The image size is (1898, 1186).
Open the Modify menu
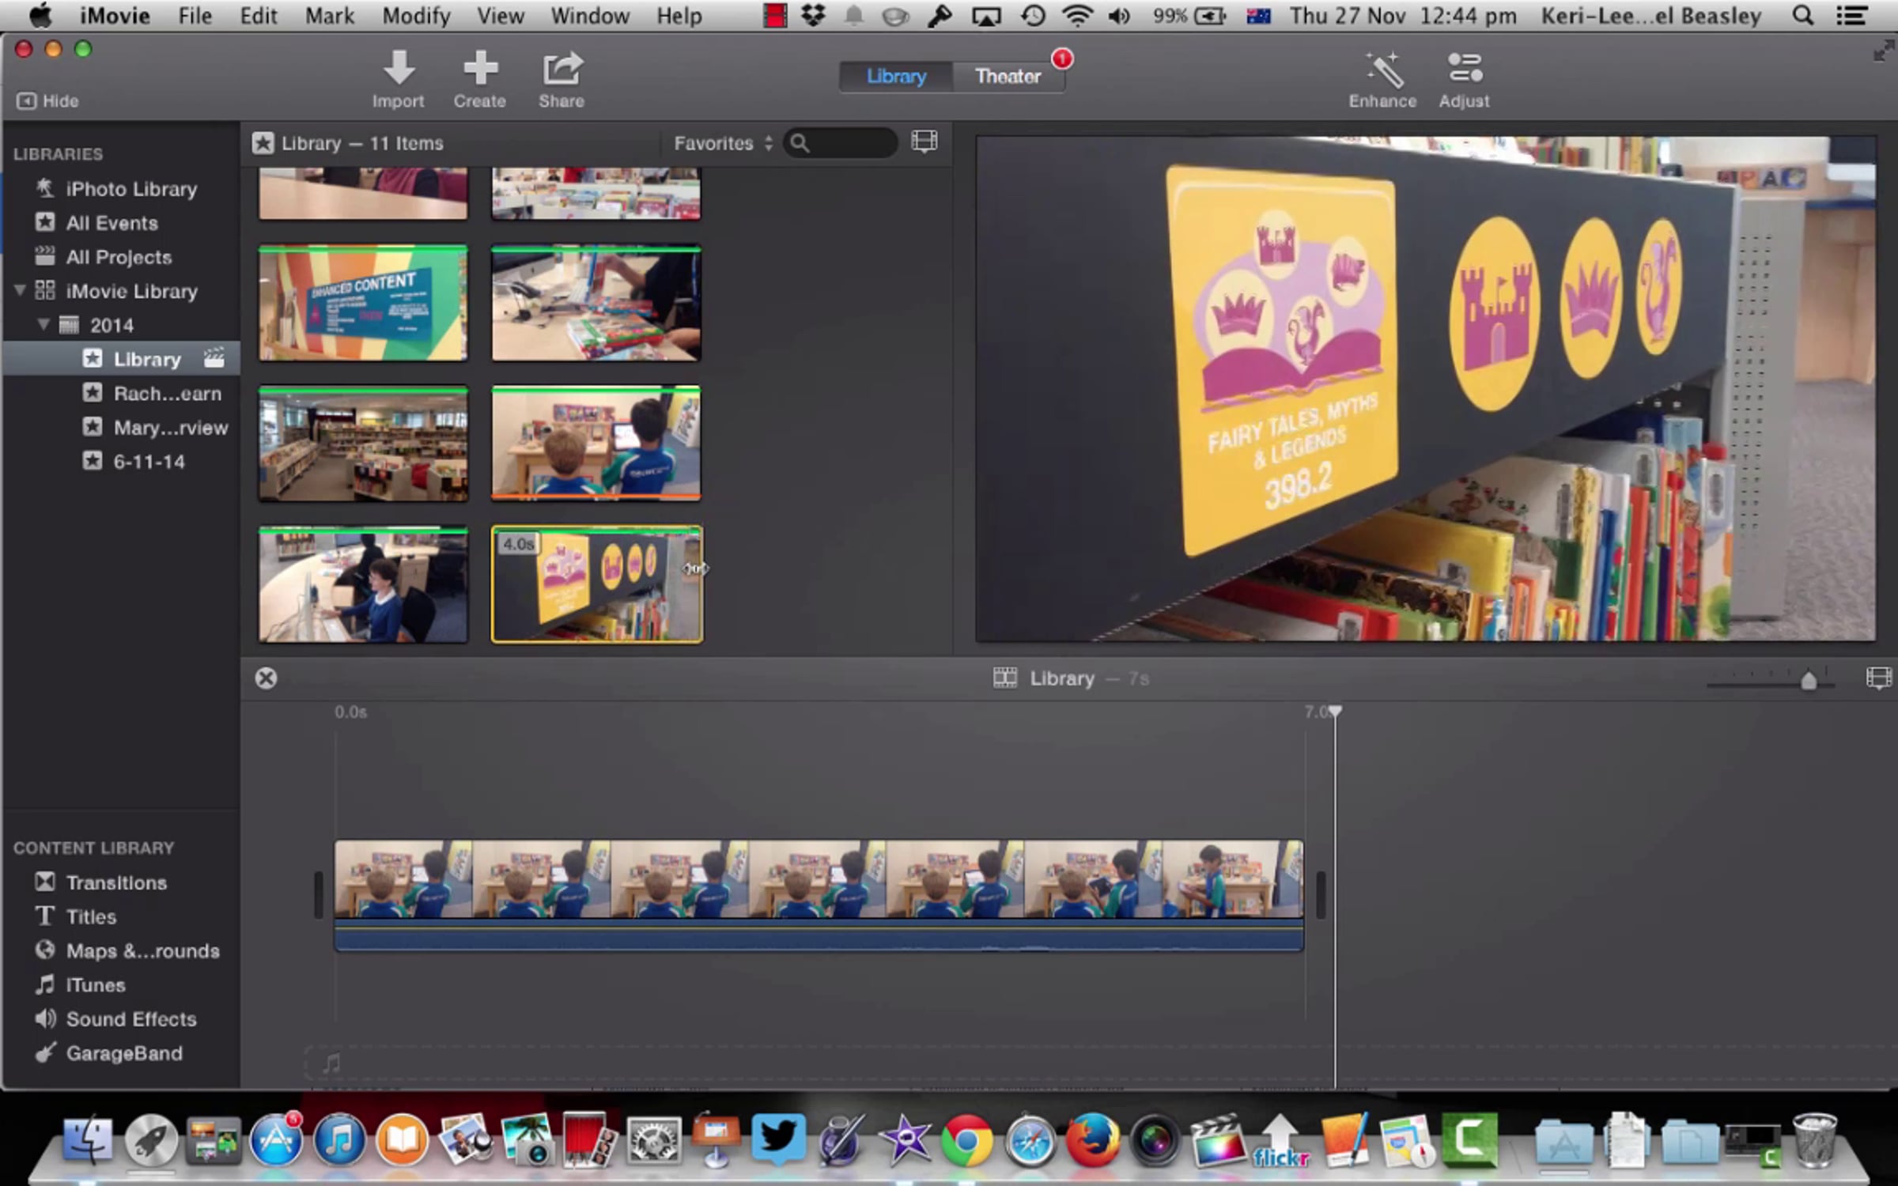(416, 16)
